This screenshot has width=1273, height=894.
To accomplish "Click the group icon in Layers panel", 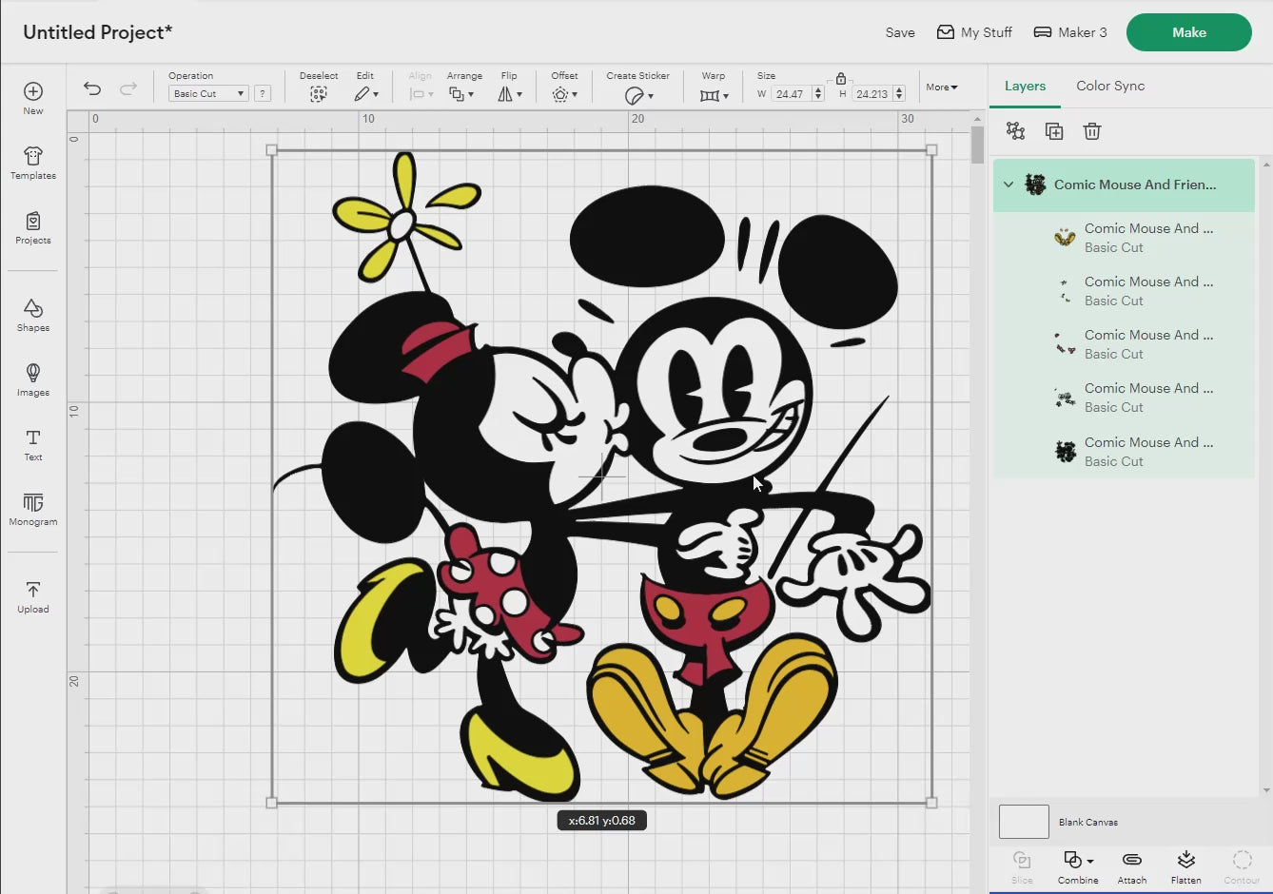I will point(1016,131).
